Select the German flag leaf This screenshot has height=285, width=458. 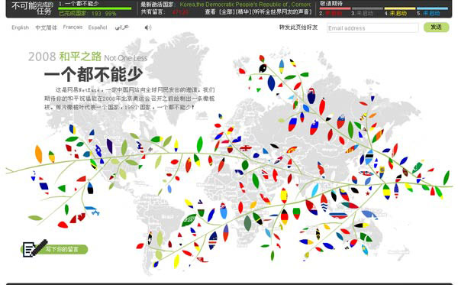point(284,217)
